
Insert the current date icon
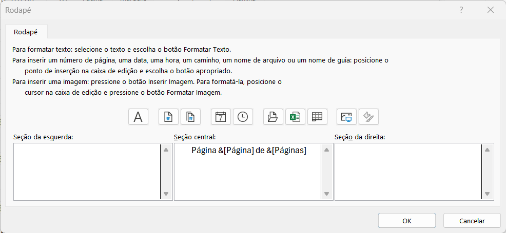tap(221, 117)
